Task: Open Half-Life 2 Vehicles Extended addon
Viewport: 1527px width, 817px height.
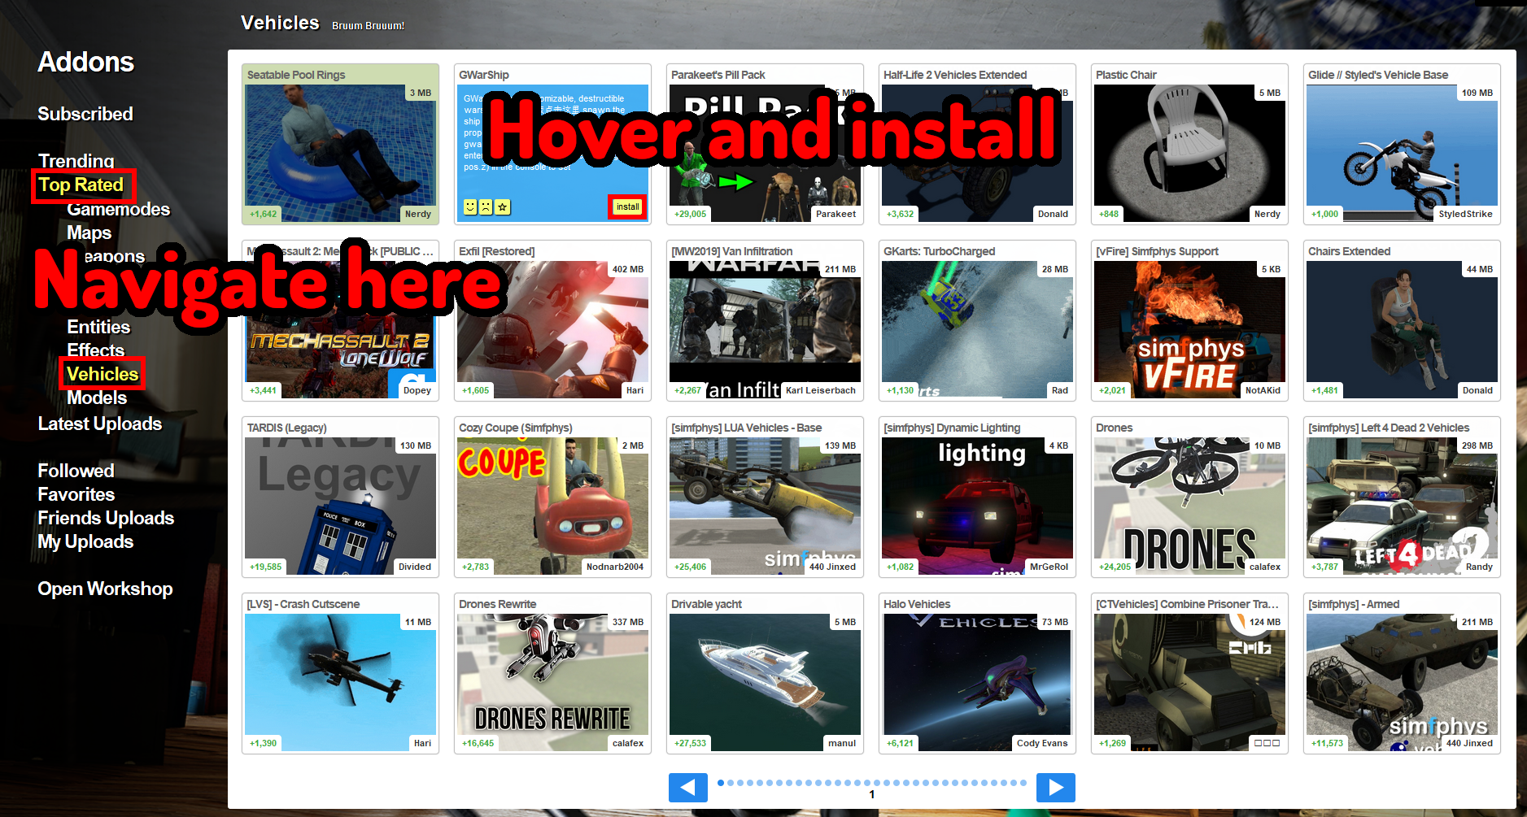Action: point(977,144)
